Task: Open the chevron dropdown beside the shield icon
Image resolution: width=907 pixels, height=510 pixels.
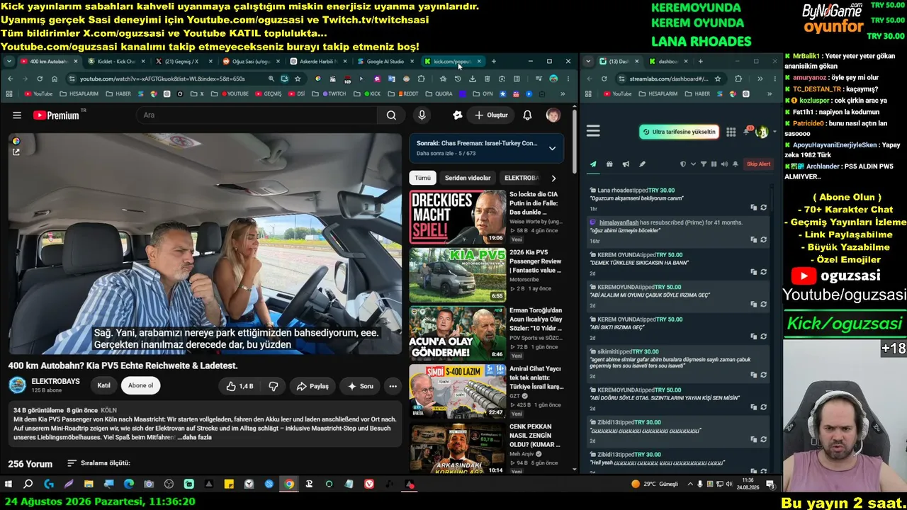Action: tap(692, 164)
